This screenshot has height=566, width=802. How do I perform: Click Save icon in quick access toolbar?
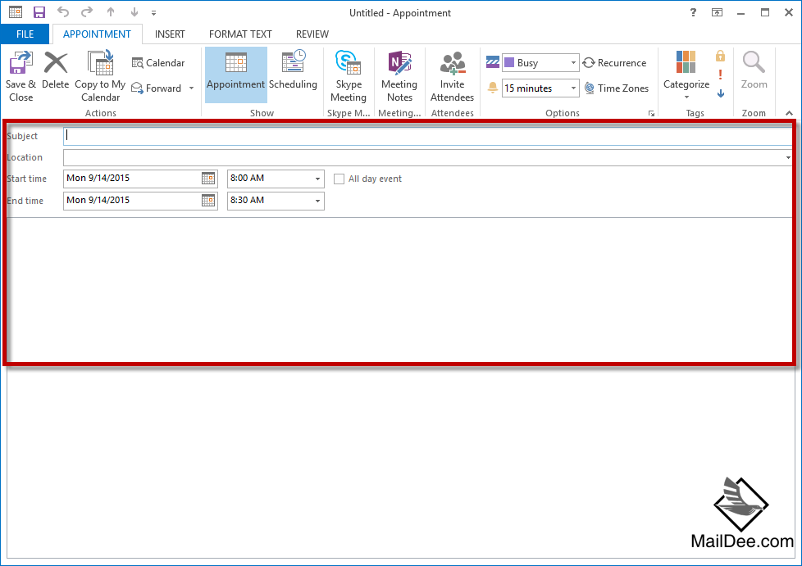39,12
